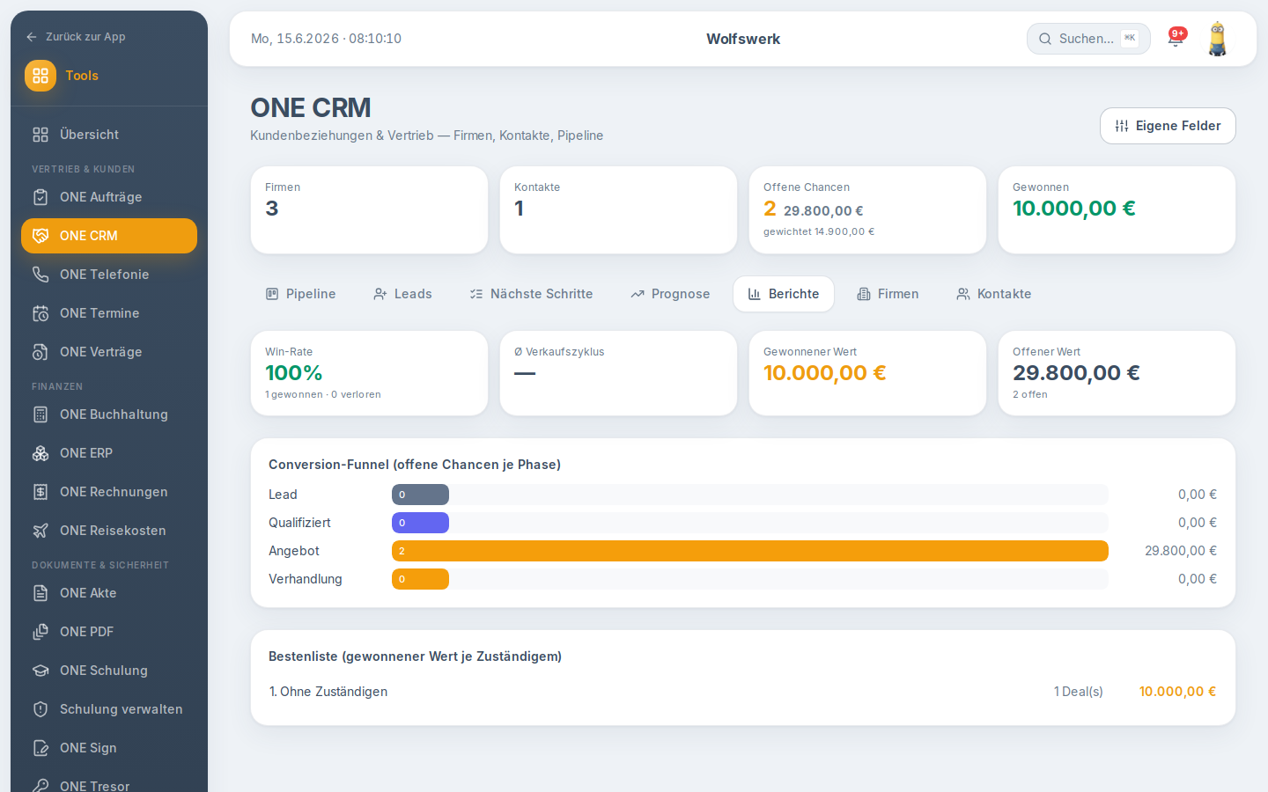The image size is (1268, 792).
Task: Click the Lead funnel bar
Action: click(x=420, y=495)
